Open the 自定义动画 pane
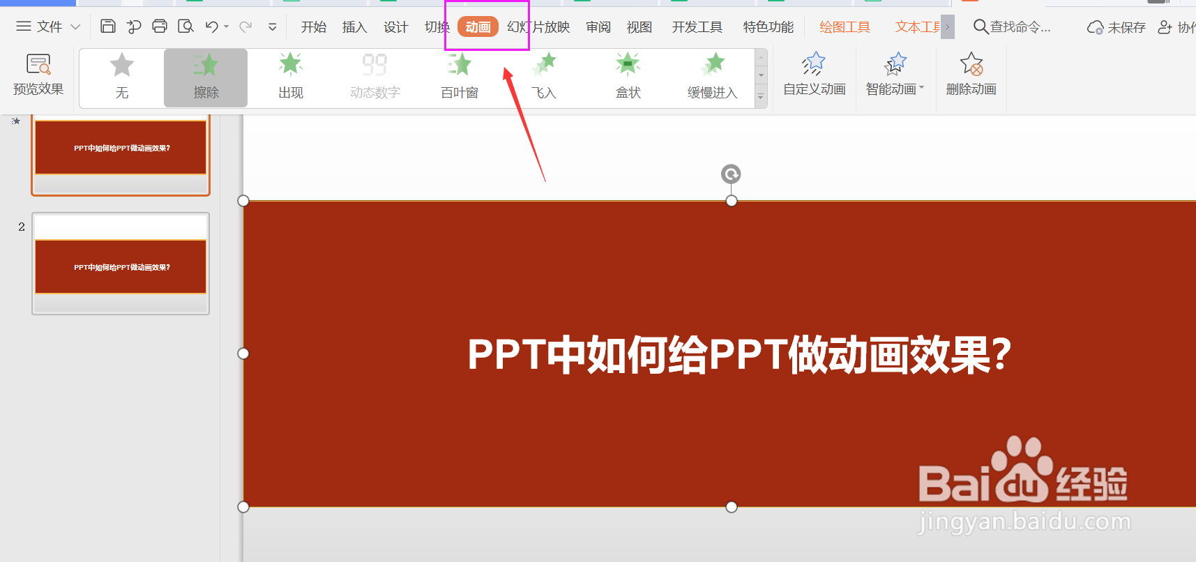 [815, 75]
